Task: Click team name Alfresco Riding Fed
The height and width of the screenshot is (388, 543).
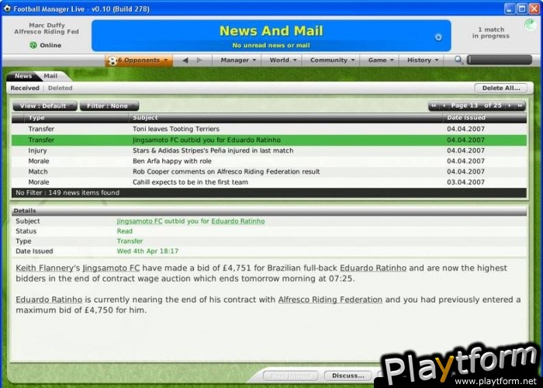Action: (x=47, y=32)
